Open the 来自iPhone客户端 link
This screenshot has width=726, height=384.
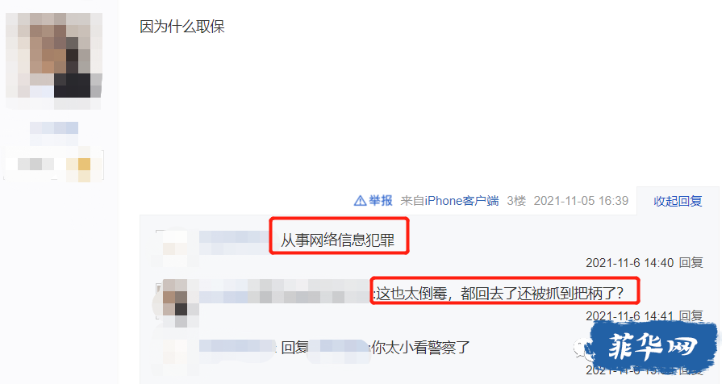[449, 201]
